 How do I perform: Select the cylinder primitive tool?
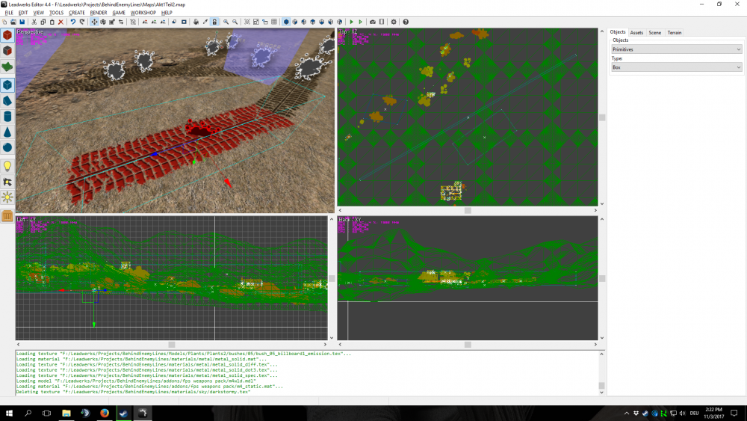click(7, 116)
